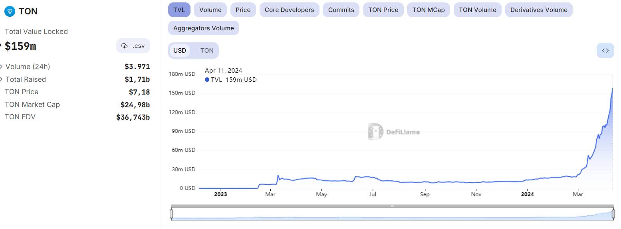Enable the TON Price series
Screen dimensions: 621x229
pos(383,10)
